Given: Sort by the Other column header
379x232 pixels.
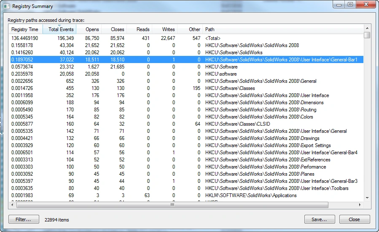Looking at the screenshot, I should (x=190, y=29).
